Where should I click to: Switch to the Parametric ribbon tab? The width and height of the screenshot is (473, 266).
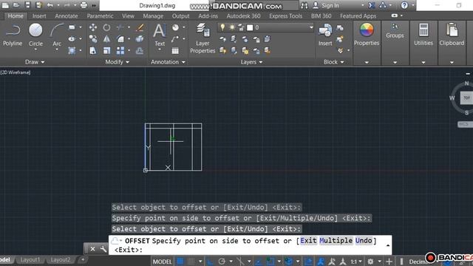click(x=101, y=16)
